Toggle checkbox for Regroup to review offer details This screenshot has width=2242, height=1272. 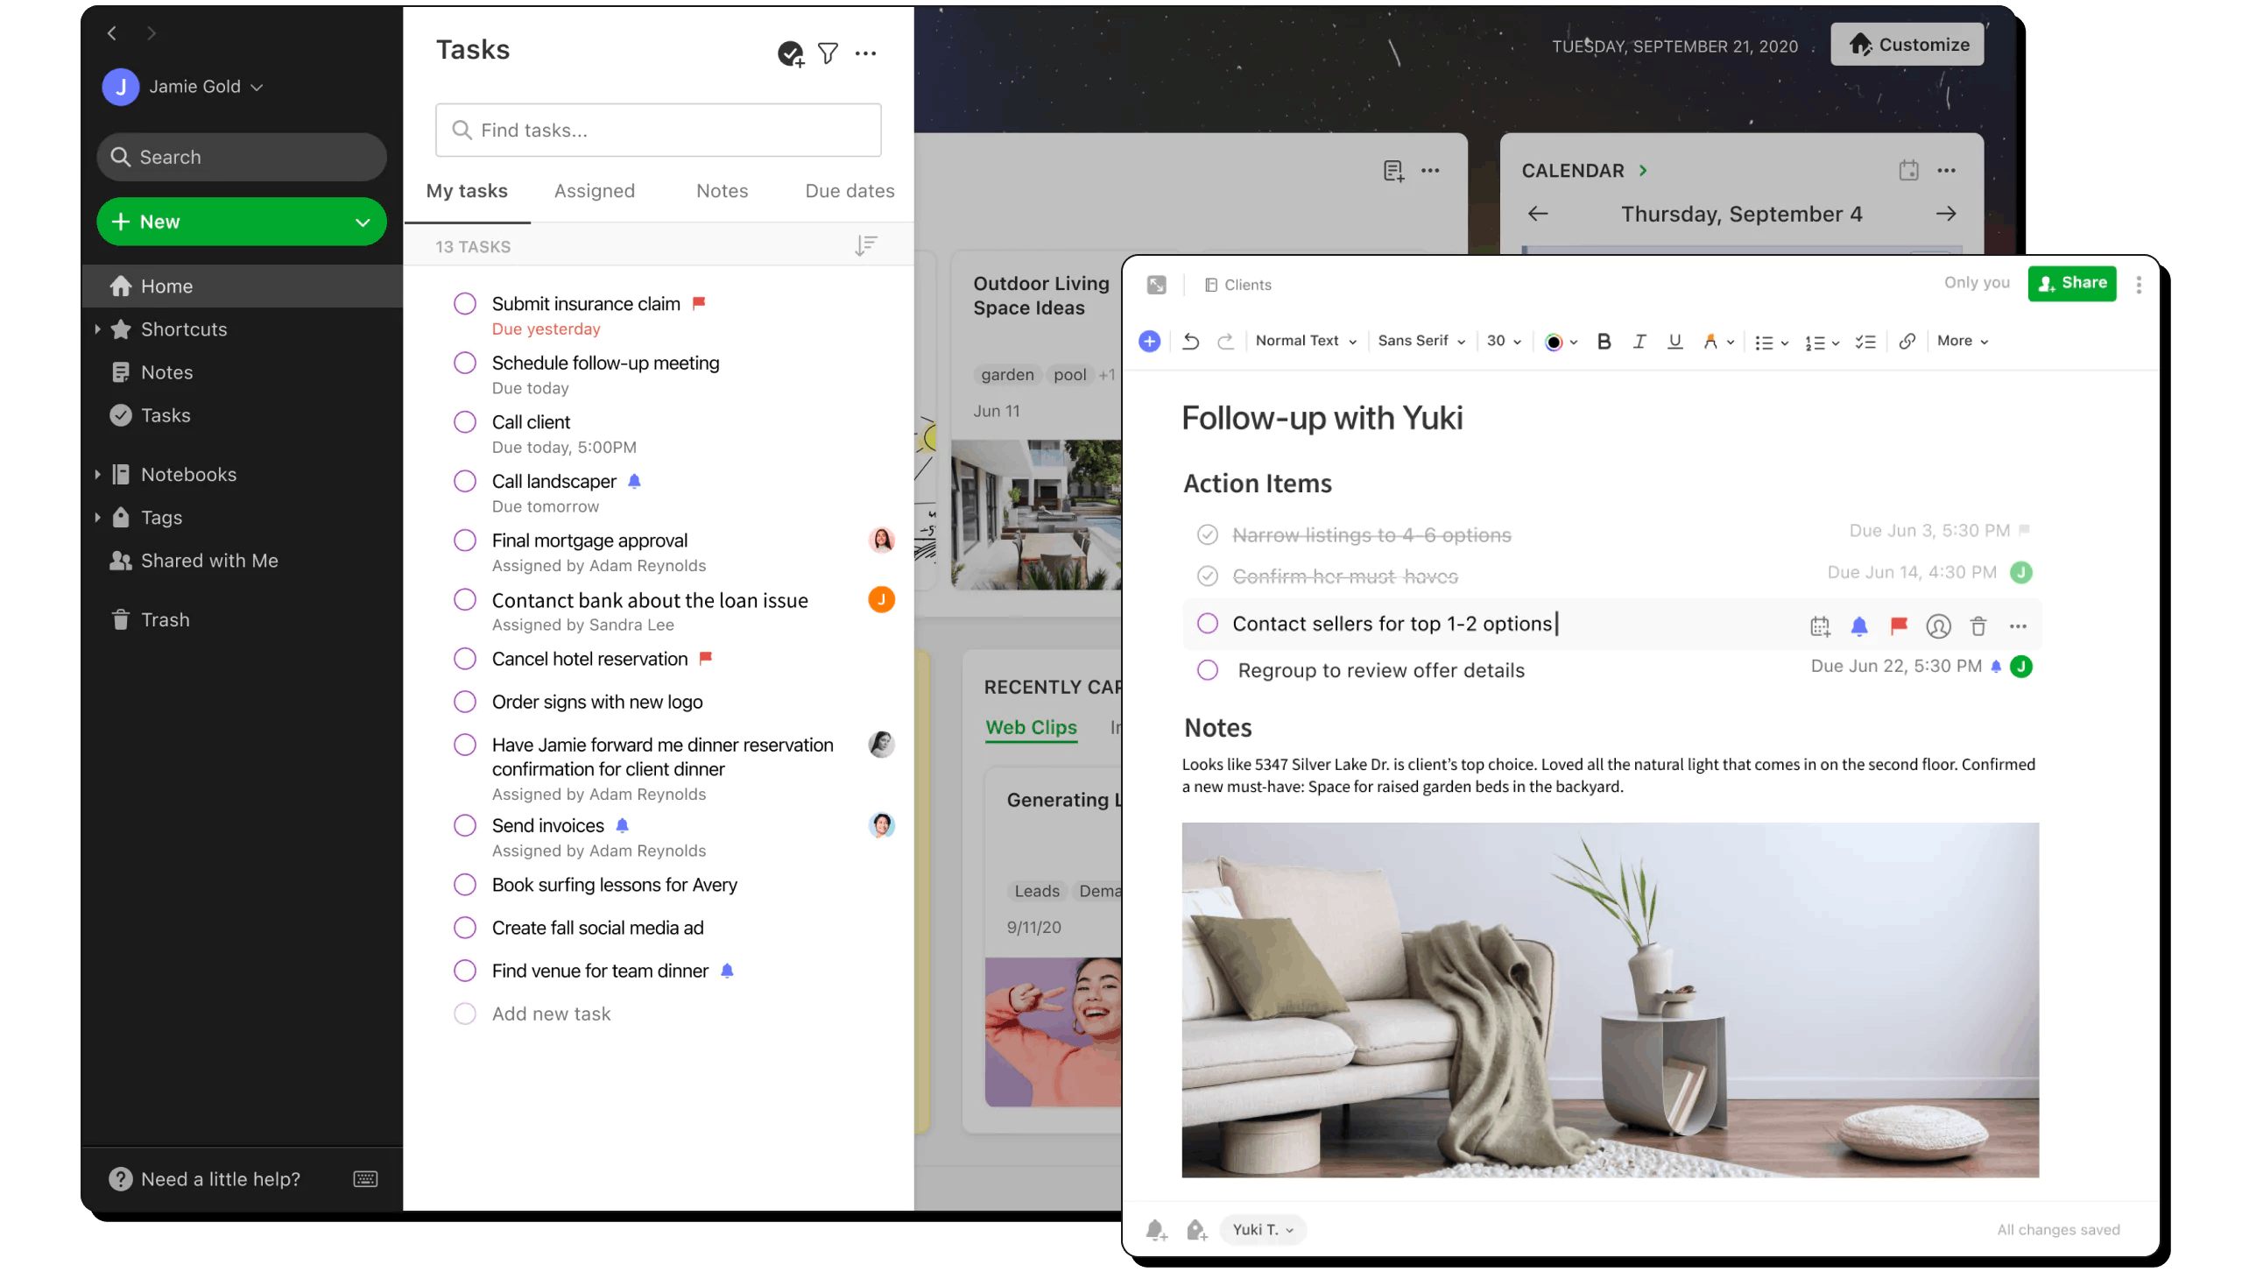coord(1207,670)
